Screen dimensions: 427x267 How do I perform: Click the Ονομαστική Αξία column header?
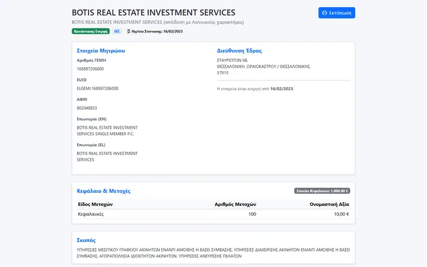(329, 204)
